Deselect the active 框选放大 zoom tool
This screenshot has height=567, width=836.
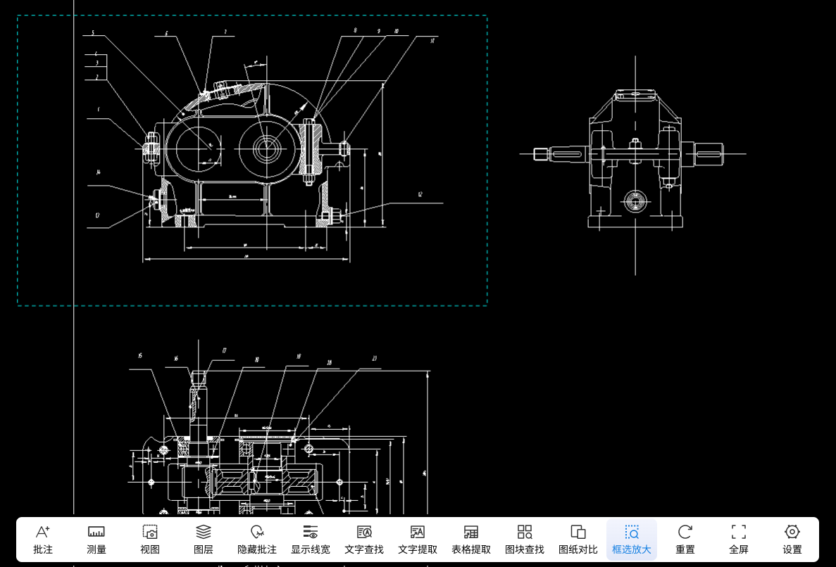click(x=632, y=539)
